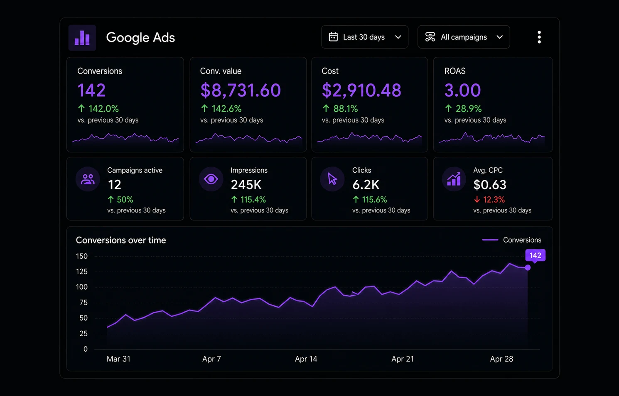This screenshot has height=396, width=619.
Task: Click the Impressions eye icon
Action: [x=211, y=179]
